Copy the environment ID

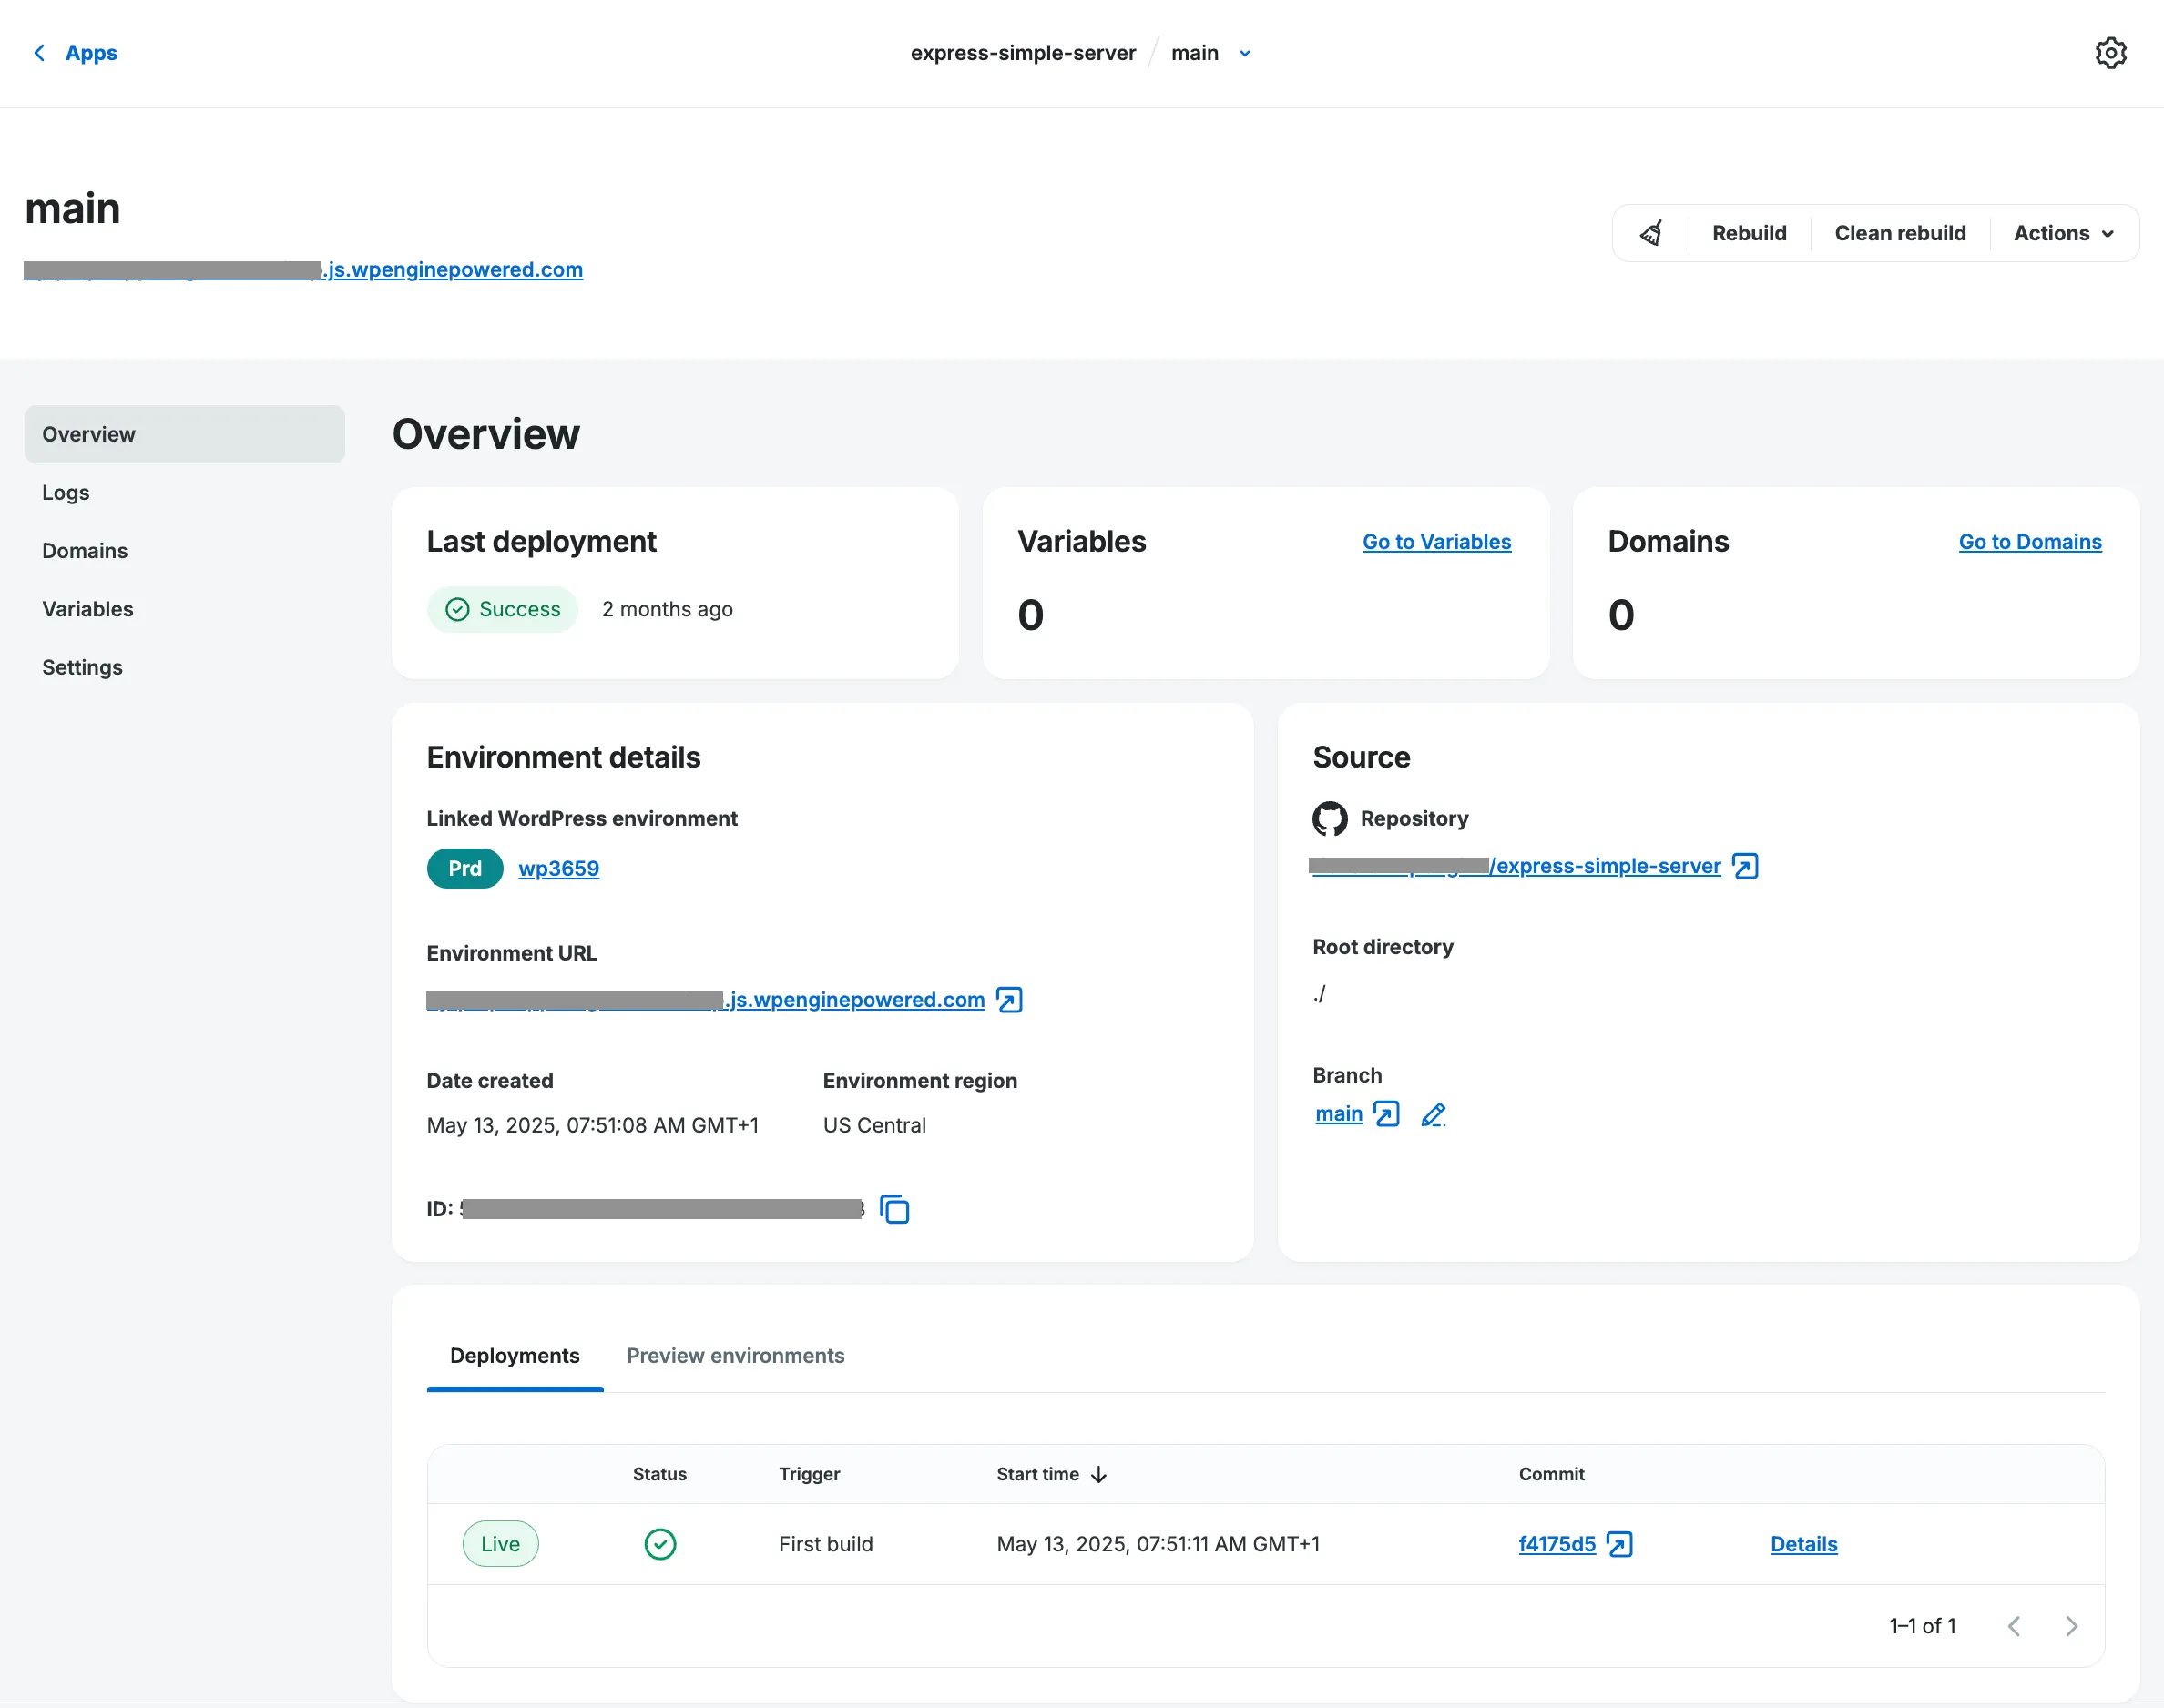(894, 1209)
